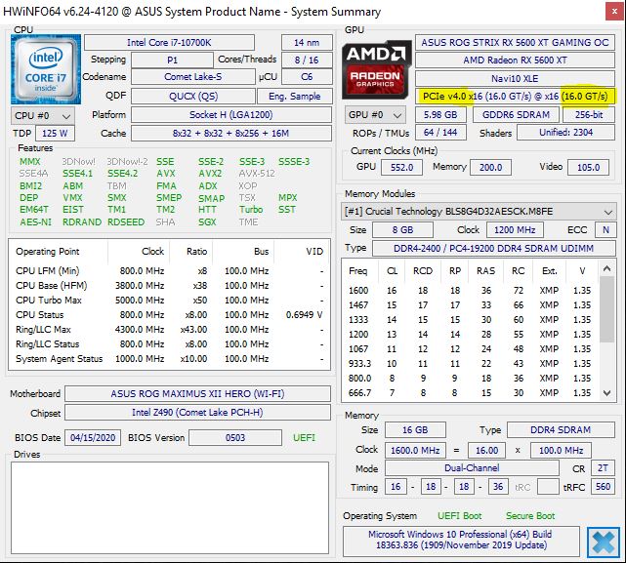
Task: Click the Windows 10 Professional OS field
Action: (x=461, y=540)
